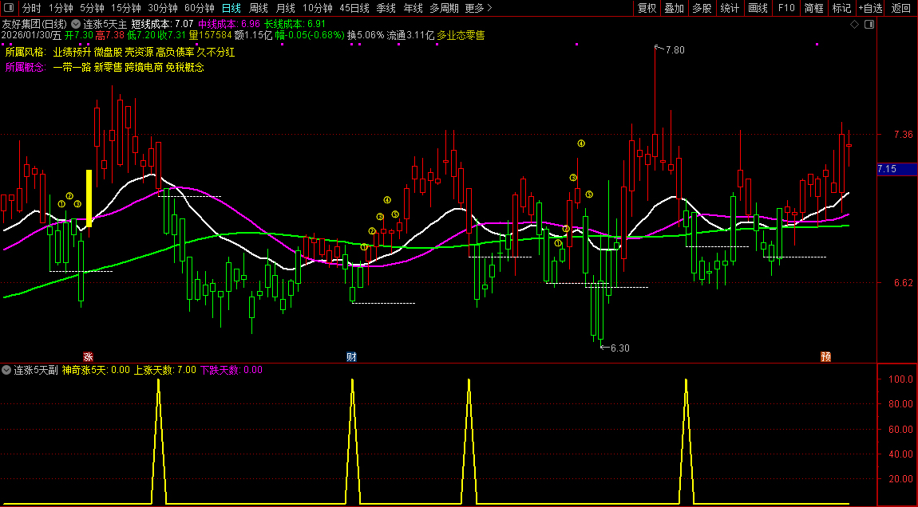Click the blue 财 marker on timeline
This screenshot has width=918, height=507.
(350, 356)
